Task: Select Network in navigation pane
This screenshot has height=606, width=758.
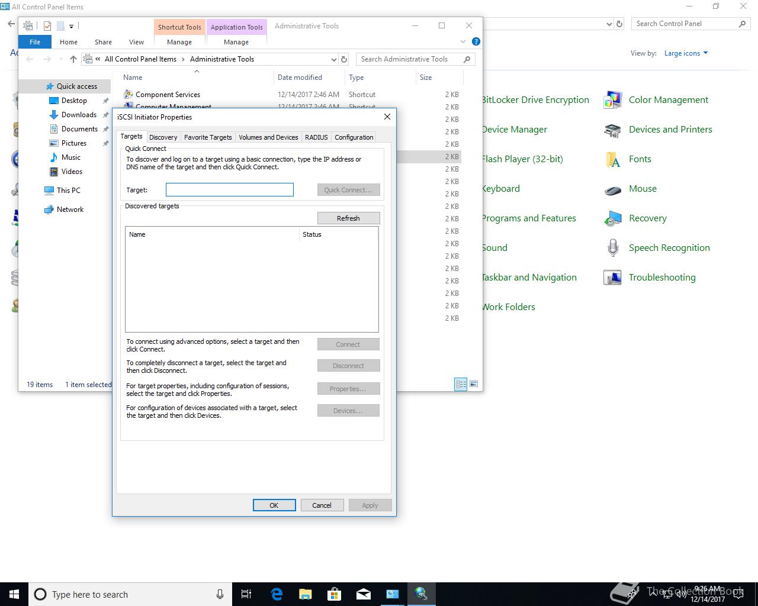Action: click(70, 209)
